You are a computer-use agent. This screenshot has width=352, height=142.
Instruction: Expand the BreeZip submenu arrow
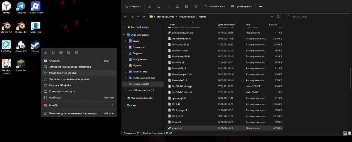click(x=113, y=105)
